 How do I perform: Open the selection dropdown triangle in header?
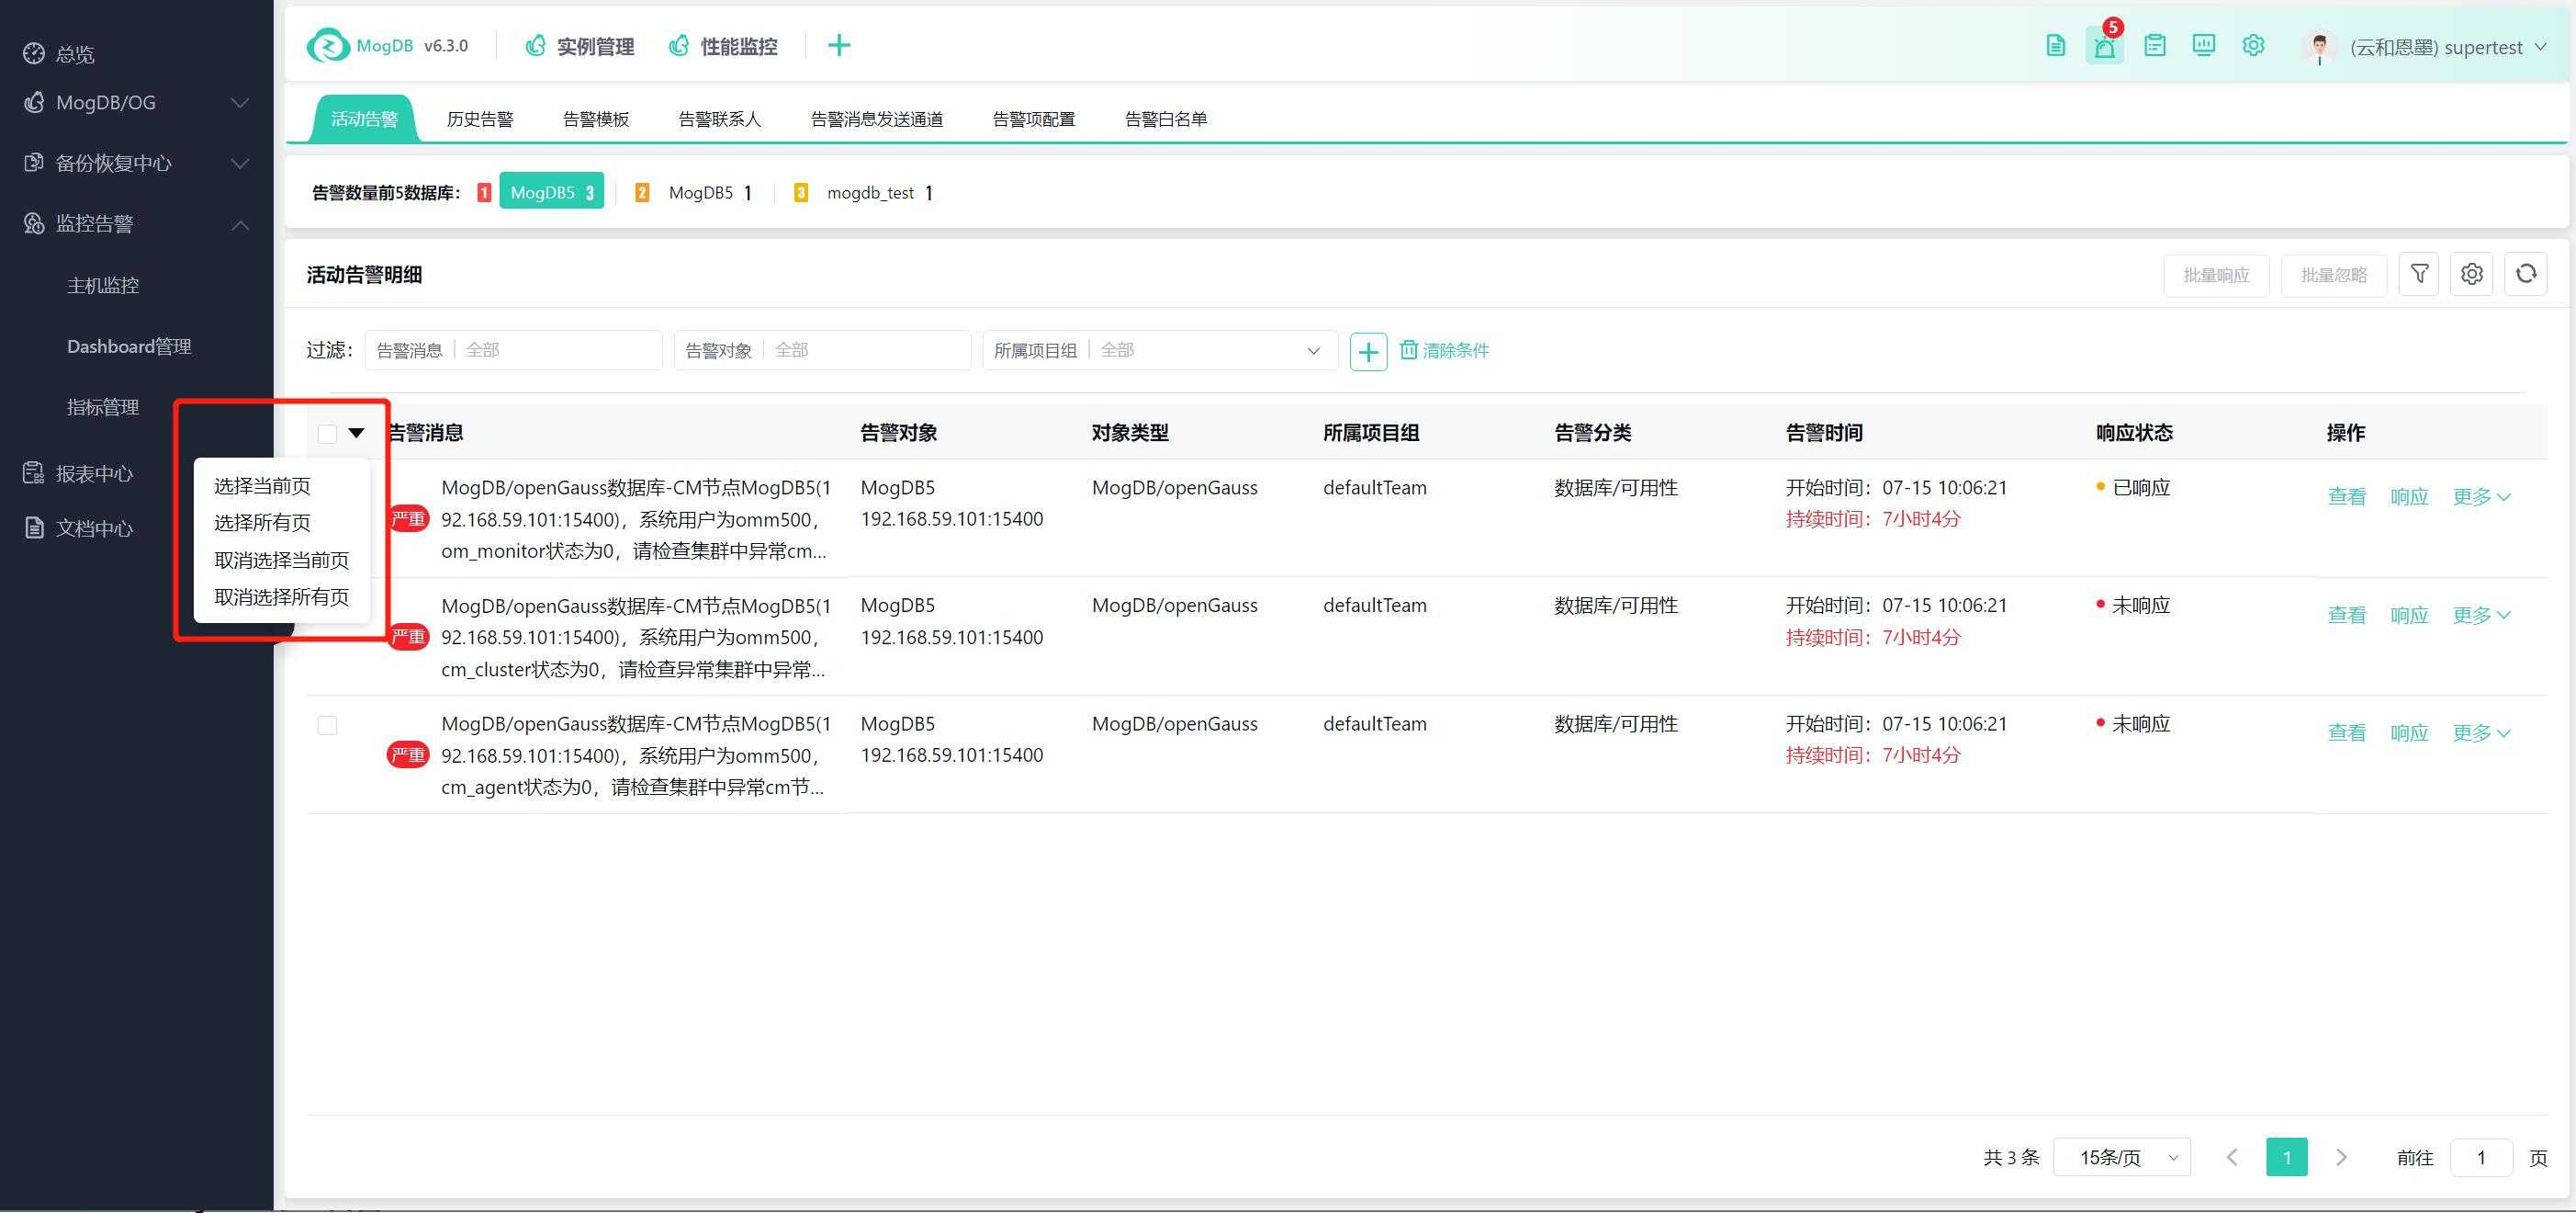coord(356,434)
